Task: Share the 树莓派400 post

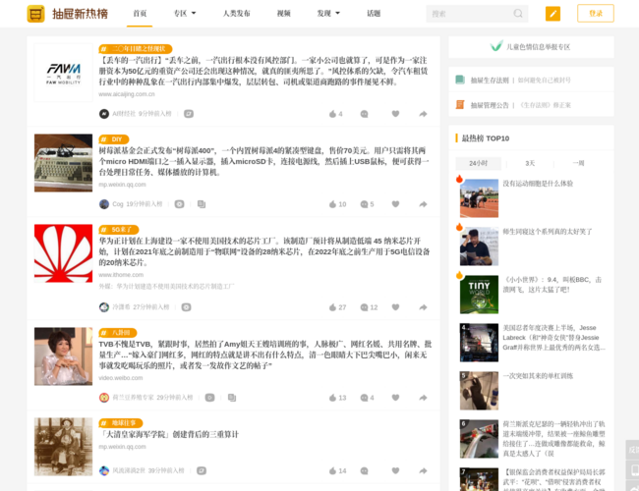Action: 423,204
